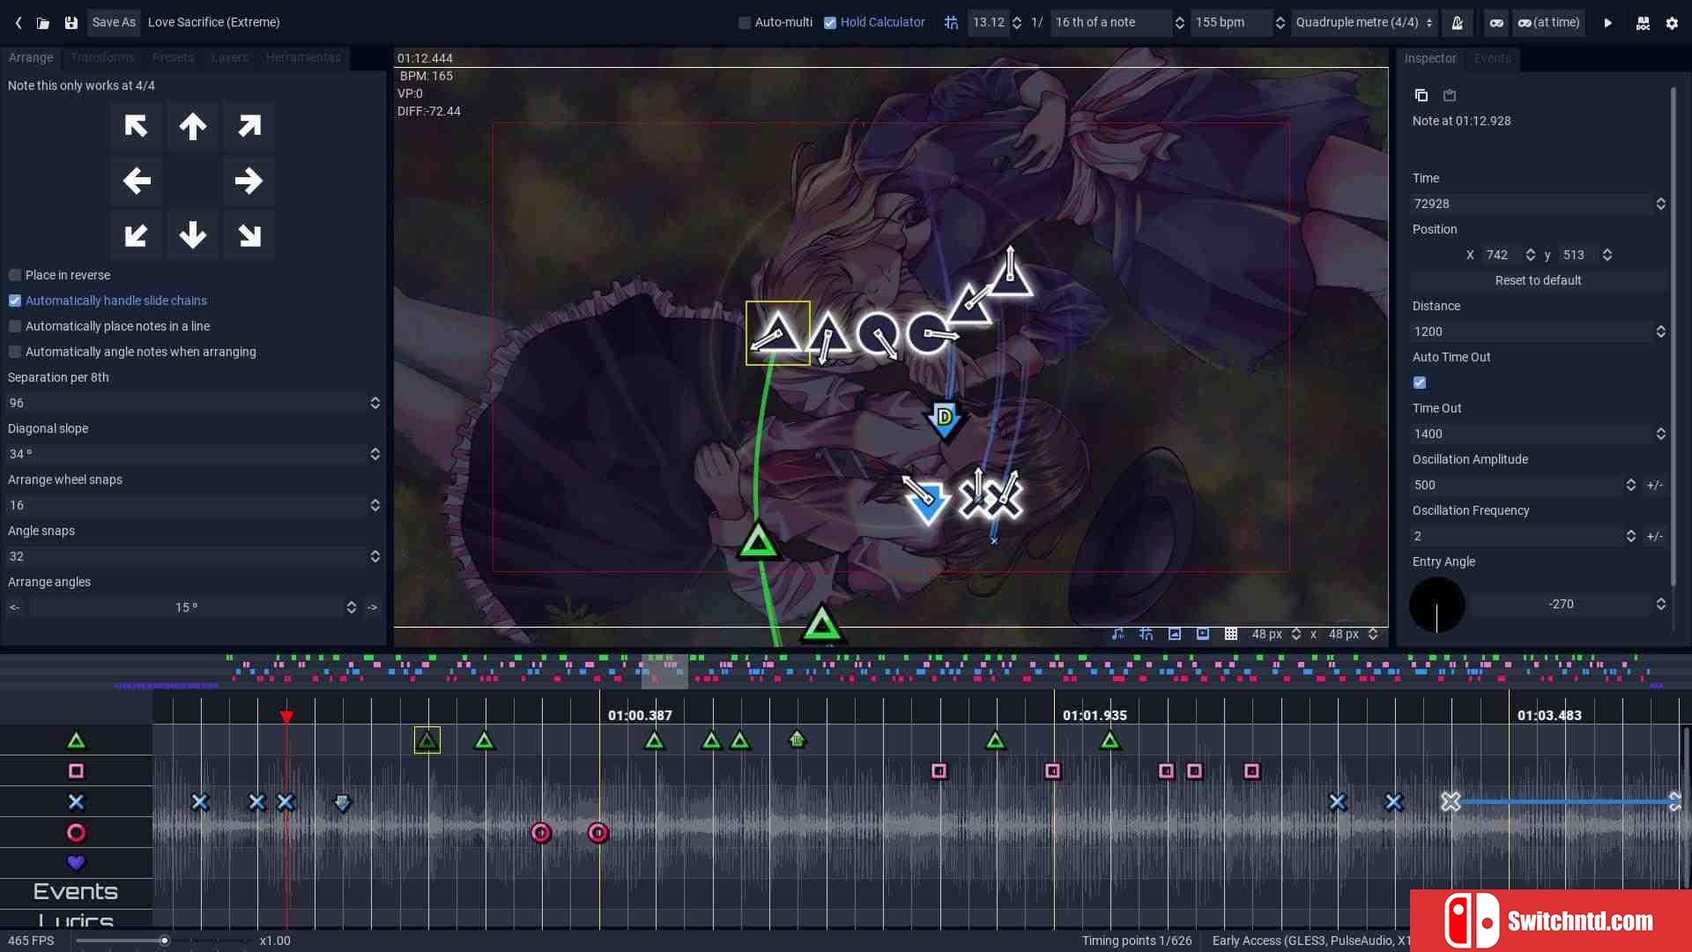The width and height of the screenshot is (1692, 952).
Task: Adjust the Separation per 8th stepper
Action: tap(375, 403)
